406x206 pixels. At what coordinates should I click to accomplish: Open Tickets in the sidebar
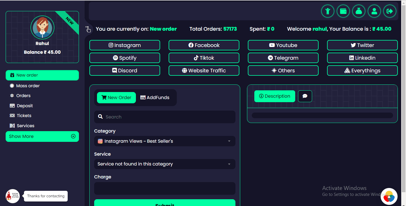(x=21, y=116)
